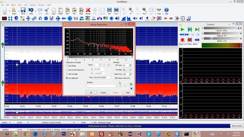This screenshot has width=244, height=137.
Task: Open the Effect menu
Action: (13, 5)
